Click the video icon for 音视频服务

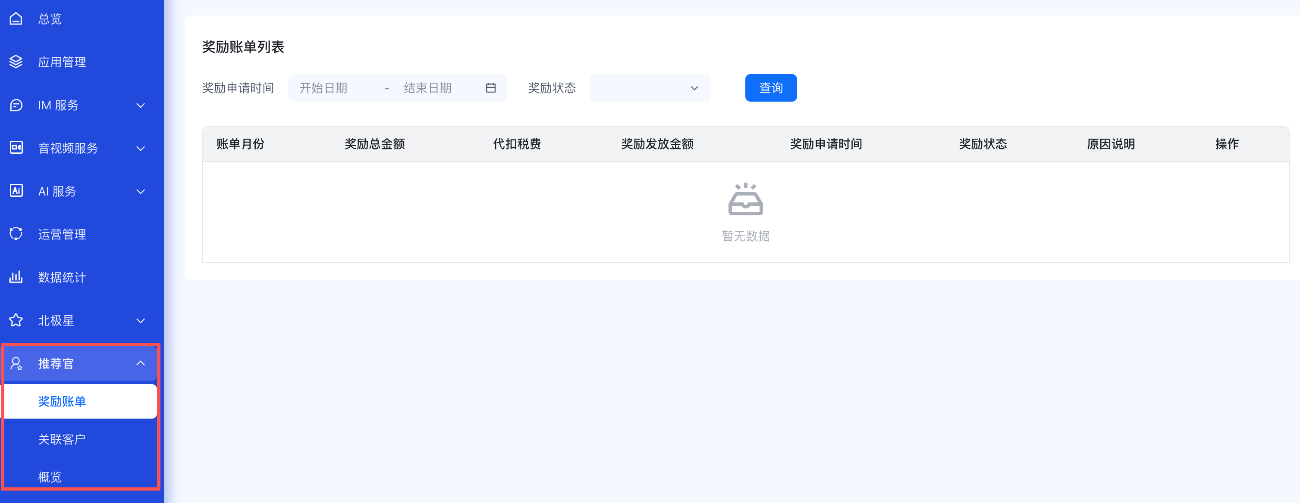pos(16,148)
